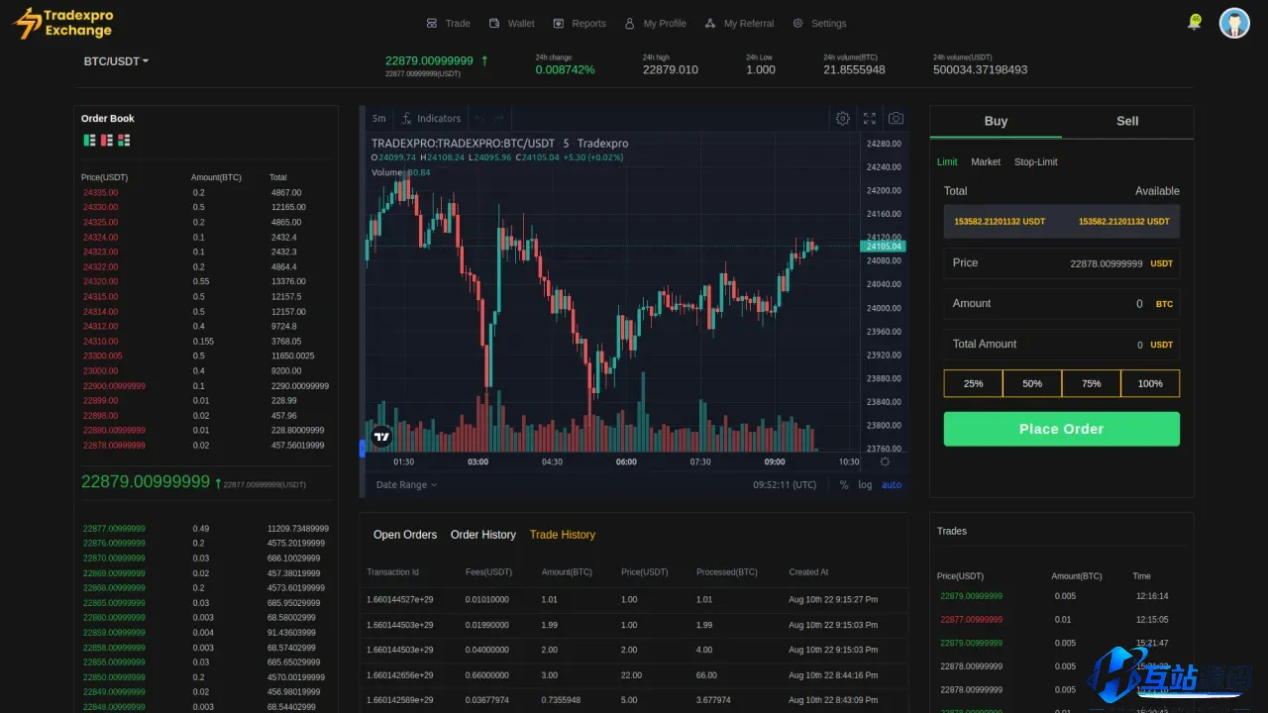Click the 25% amount button

click(973, 383)
